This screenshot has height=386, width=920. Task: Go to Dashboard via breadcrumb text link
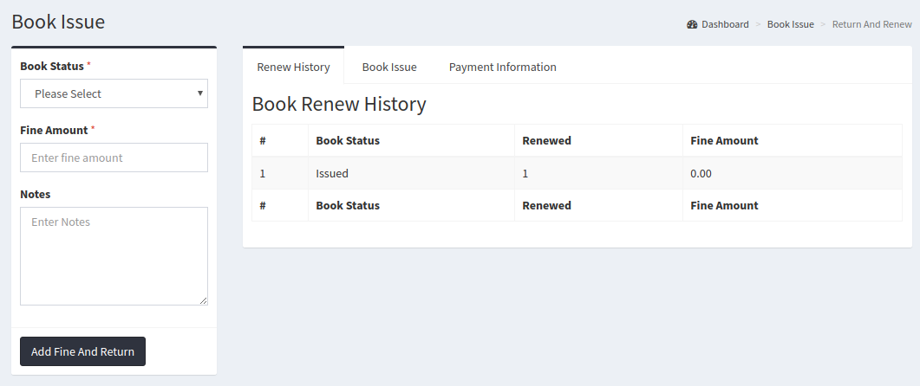tap(725, 24)
